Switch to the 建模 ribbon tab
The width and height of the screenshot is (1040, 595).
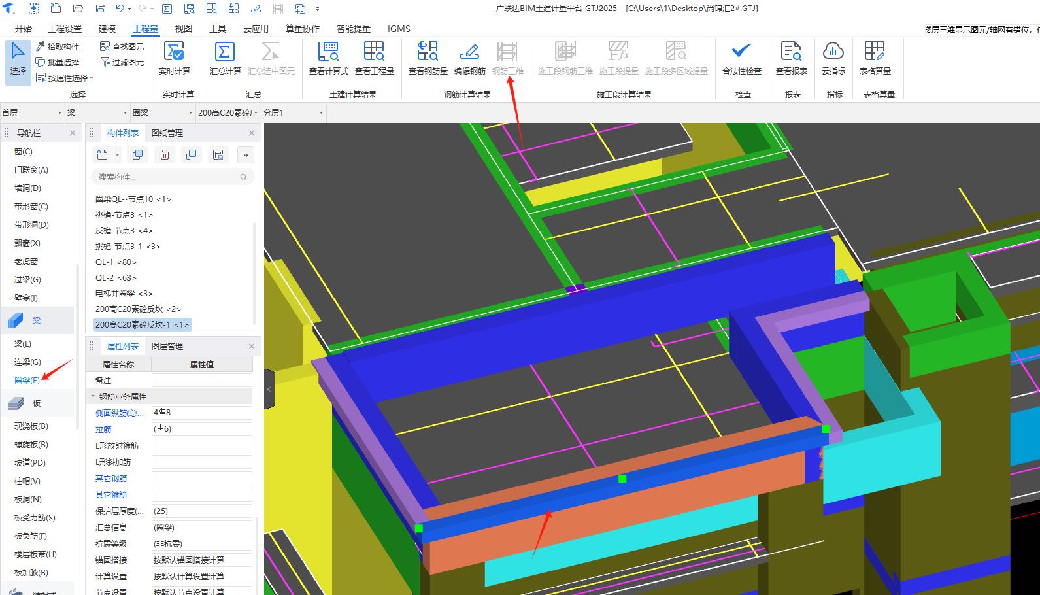coord(107,29)
